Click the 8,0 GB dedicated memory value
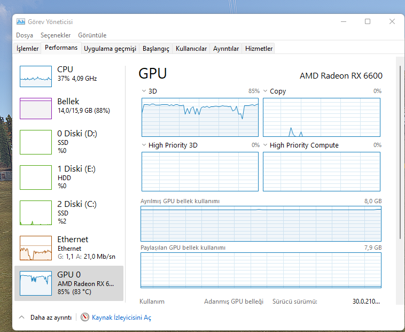Viewport: 405px width, 332px height. click(373, 201)
